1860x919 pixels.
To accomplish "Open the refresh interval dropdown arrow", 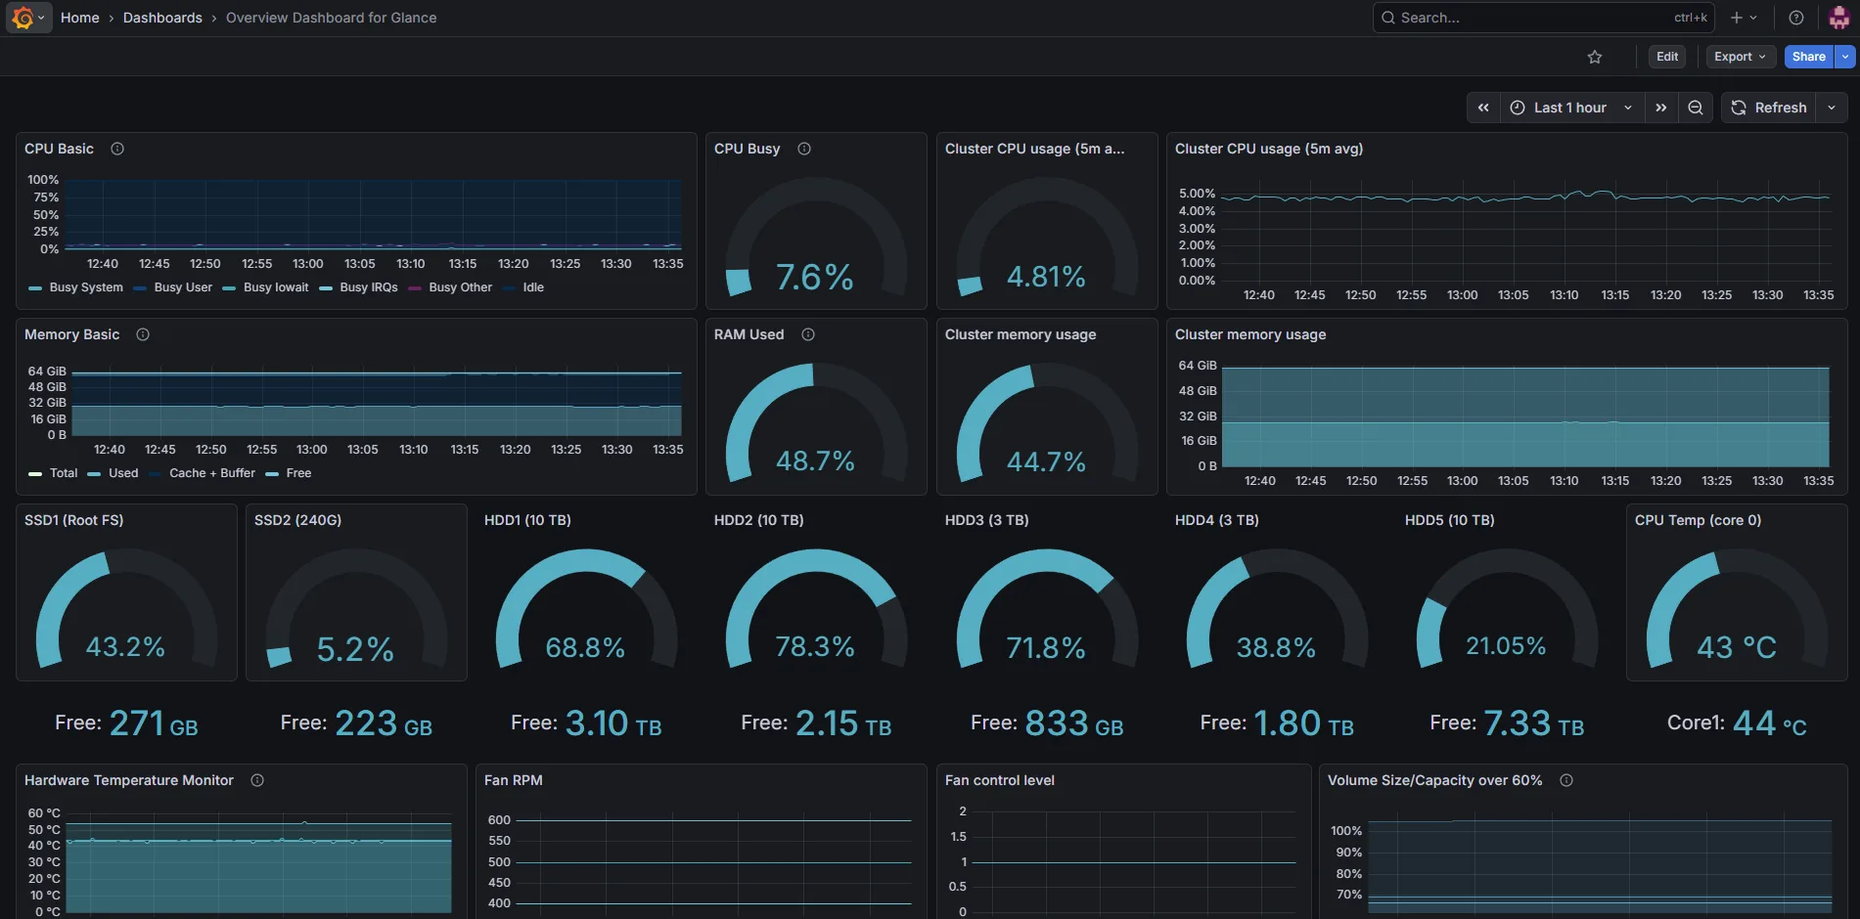I will [x=1832, y=108].
